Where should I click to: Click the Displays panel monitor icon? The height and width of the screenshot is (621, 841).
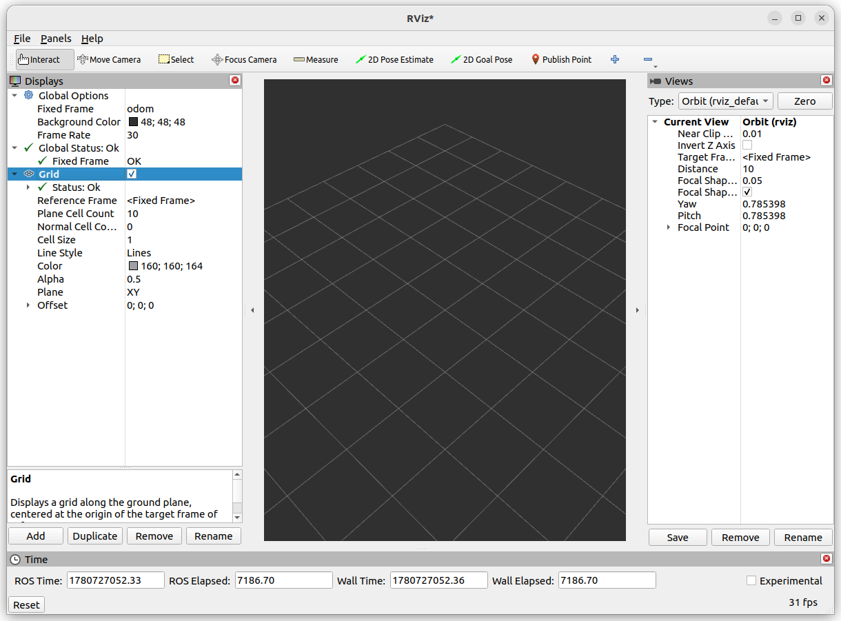pyautogui.click(x=15, y=81)
